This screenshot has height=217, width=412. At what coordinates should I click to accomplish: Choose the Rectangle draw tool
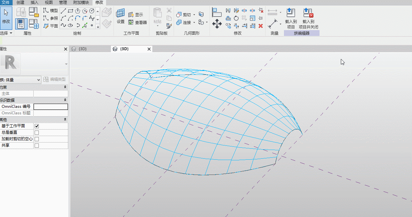pyautogui.click(x=70, y=11)
